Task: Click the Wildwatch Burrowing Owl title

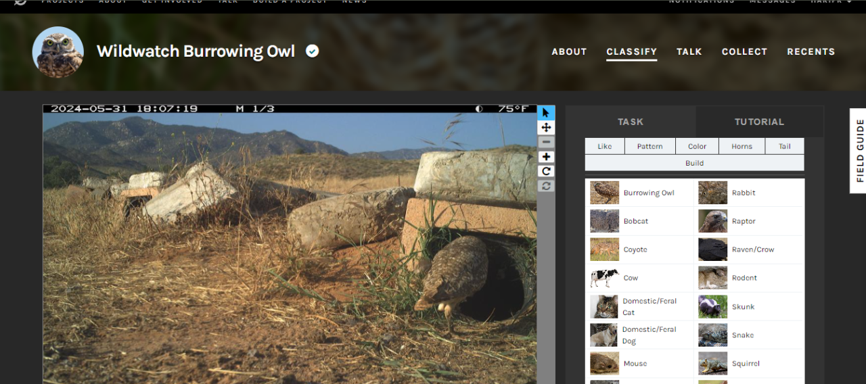Action: click(x=196, y=51)
